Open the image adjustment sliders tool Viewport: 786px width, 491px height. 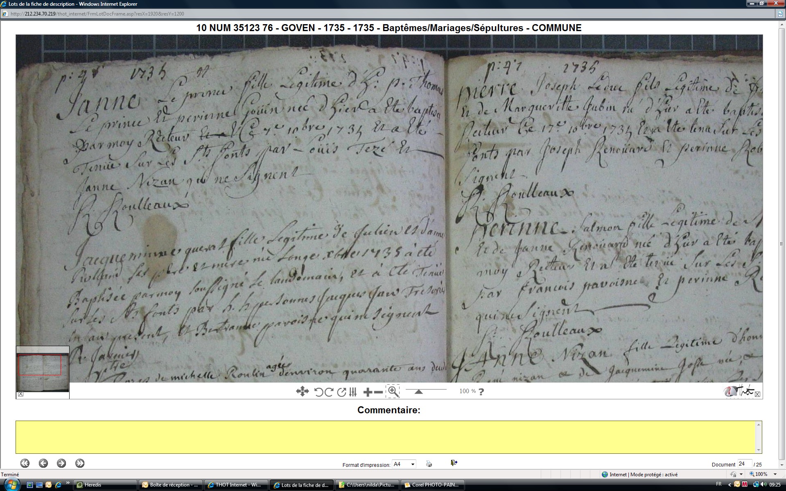click(x=353, y=392)
